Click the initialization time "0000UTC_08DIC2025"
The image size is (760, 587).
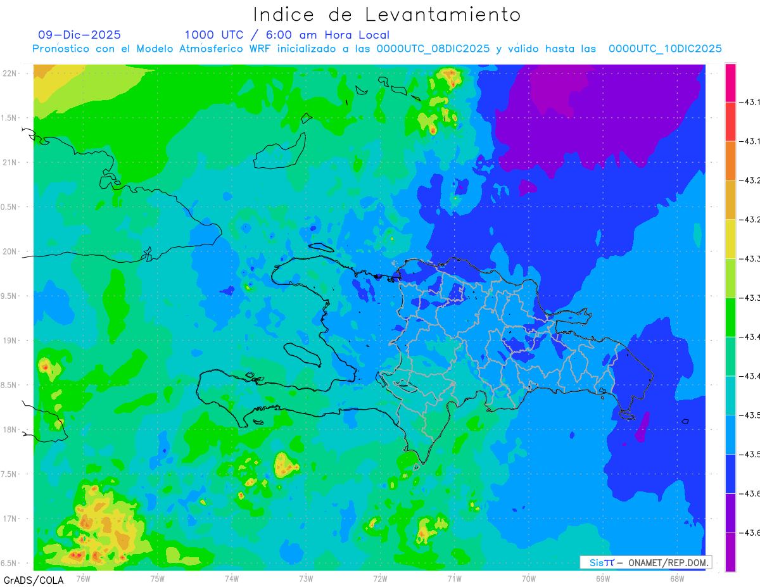[433, 48]
